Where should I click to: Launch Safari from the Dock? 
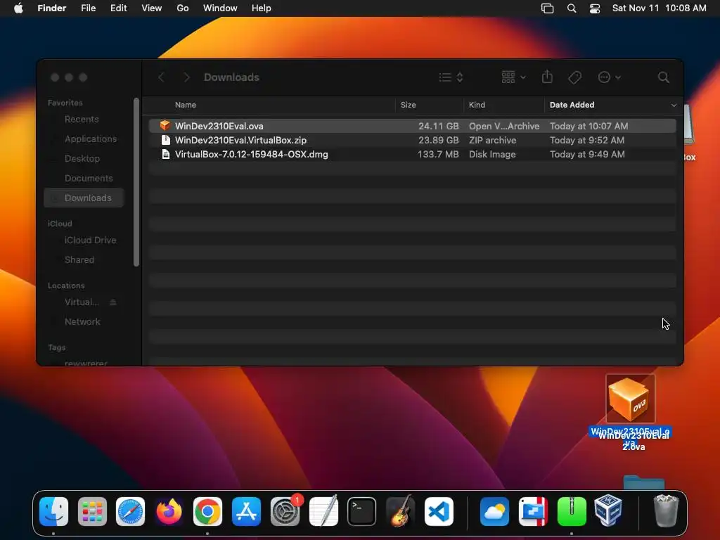click(130, 511)
